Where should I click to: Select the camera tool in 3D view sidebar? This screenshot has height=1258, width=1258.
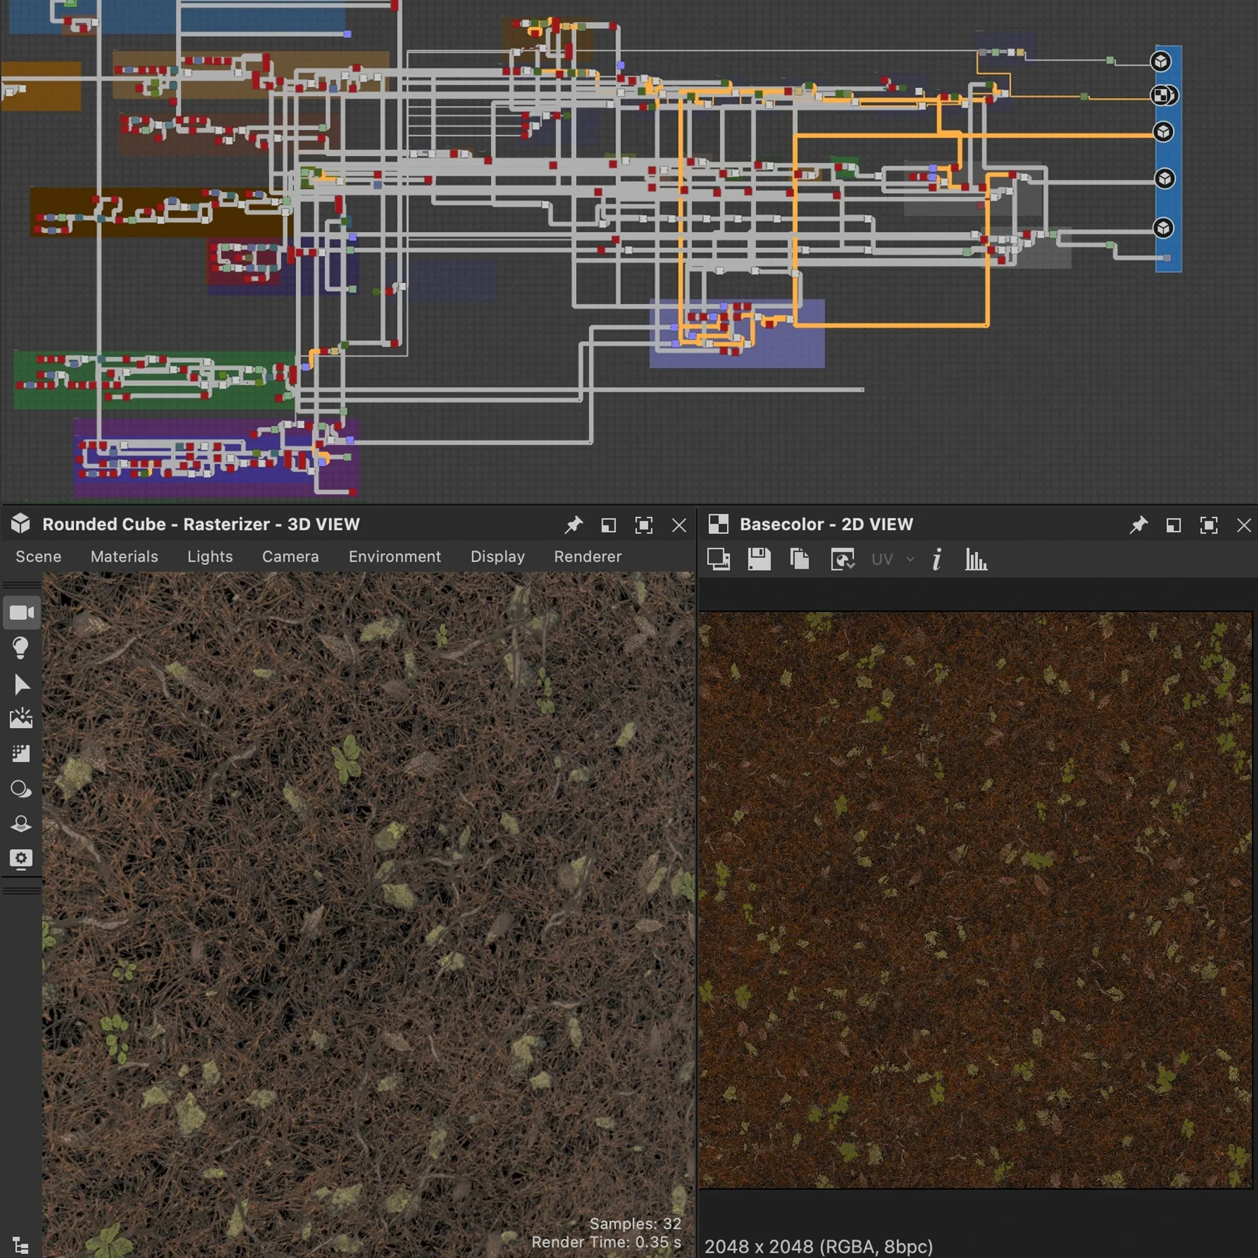point(22,613)
